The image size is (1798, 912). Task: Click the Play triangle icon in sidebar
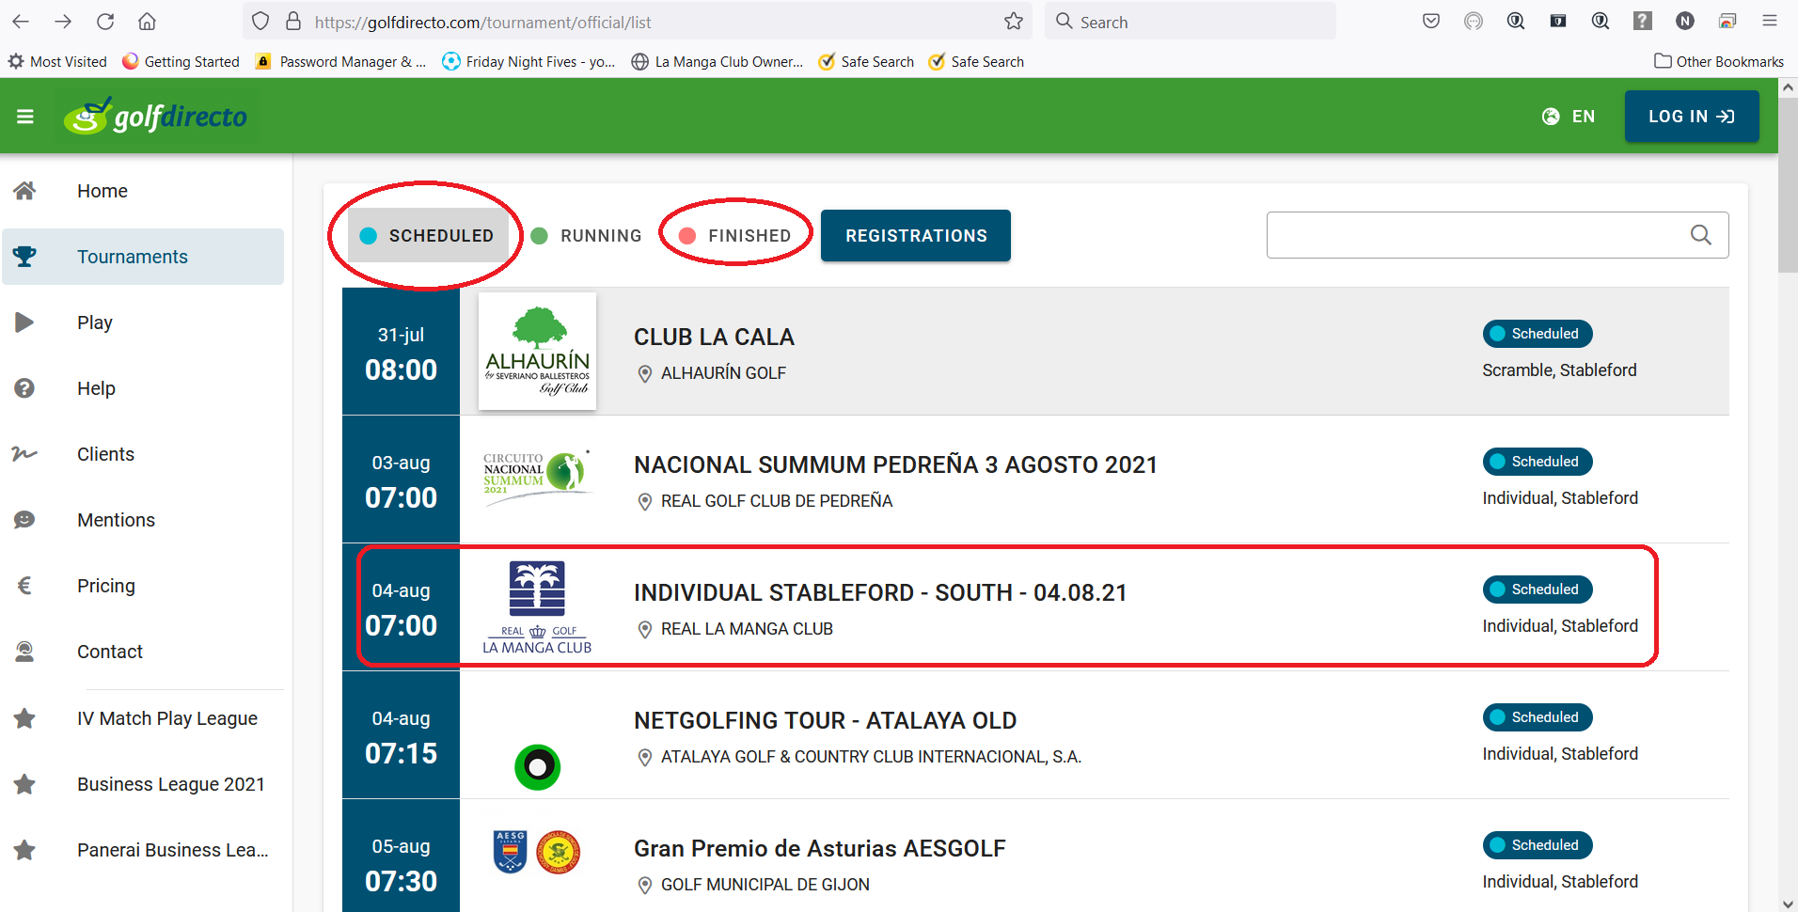pos(24,322)
